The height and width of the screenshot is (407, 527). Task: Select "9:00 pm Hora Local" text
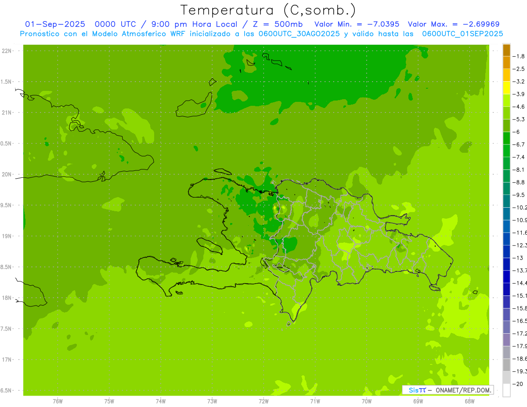(194, 24)
